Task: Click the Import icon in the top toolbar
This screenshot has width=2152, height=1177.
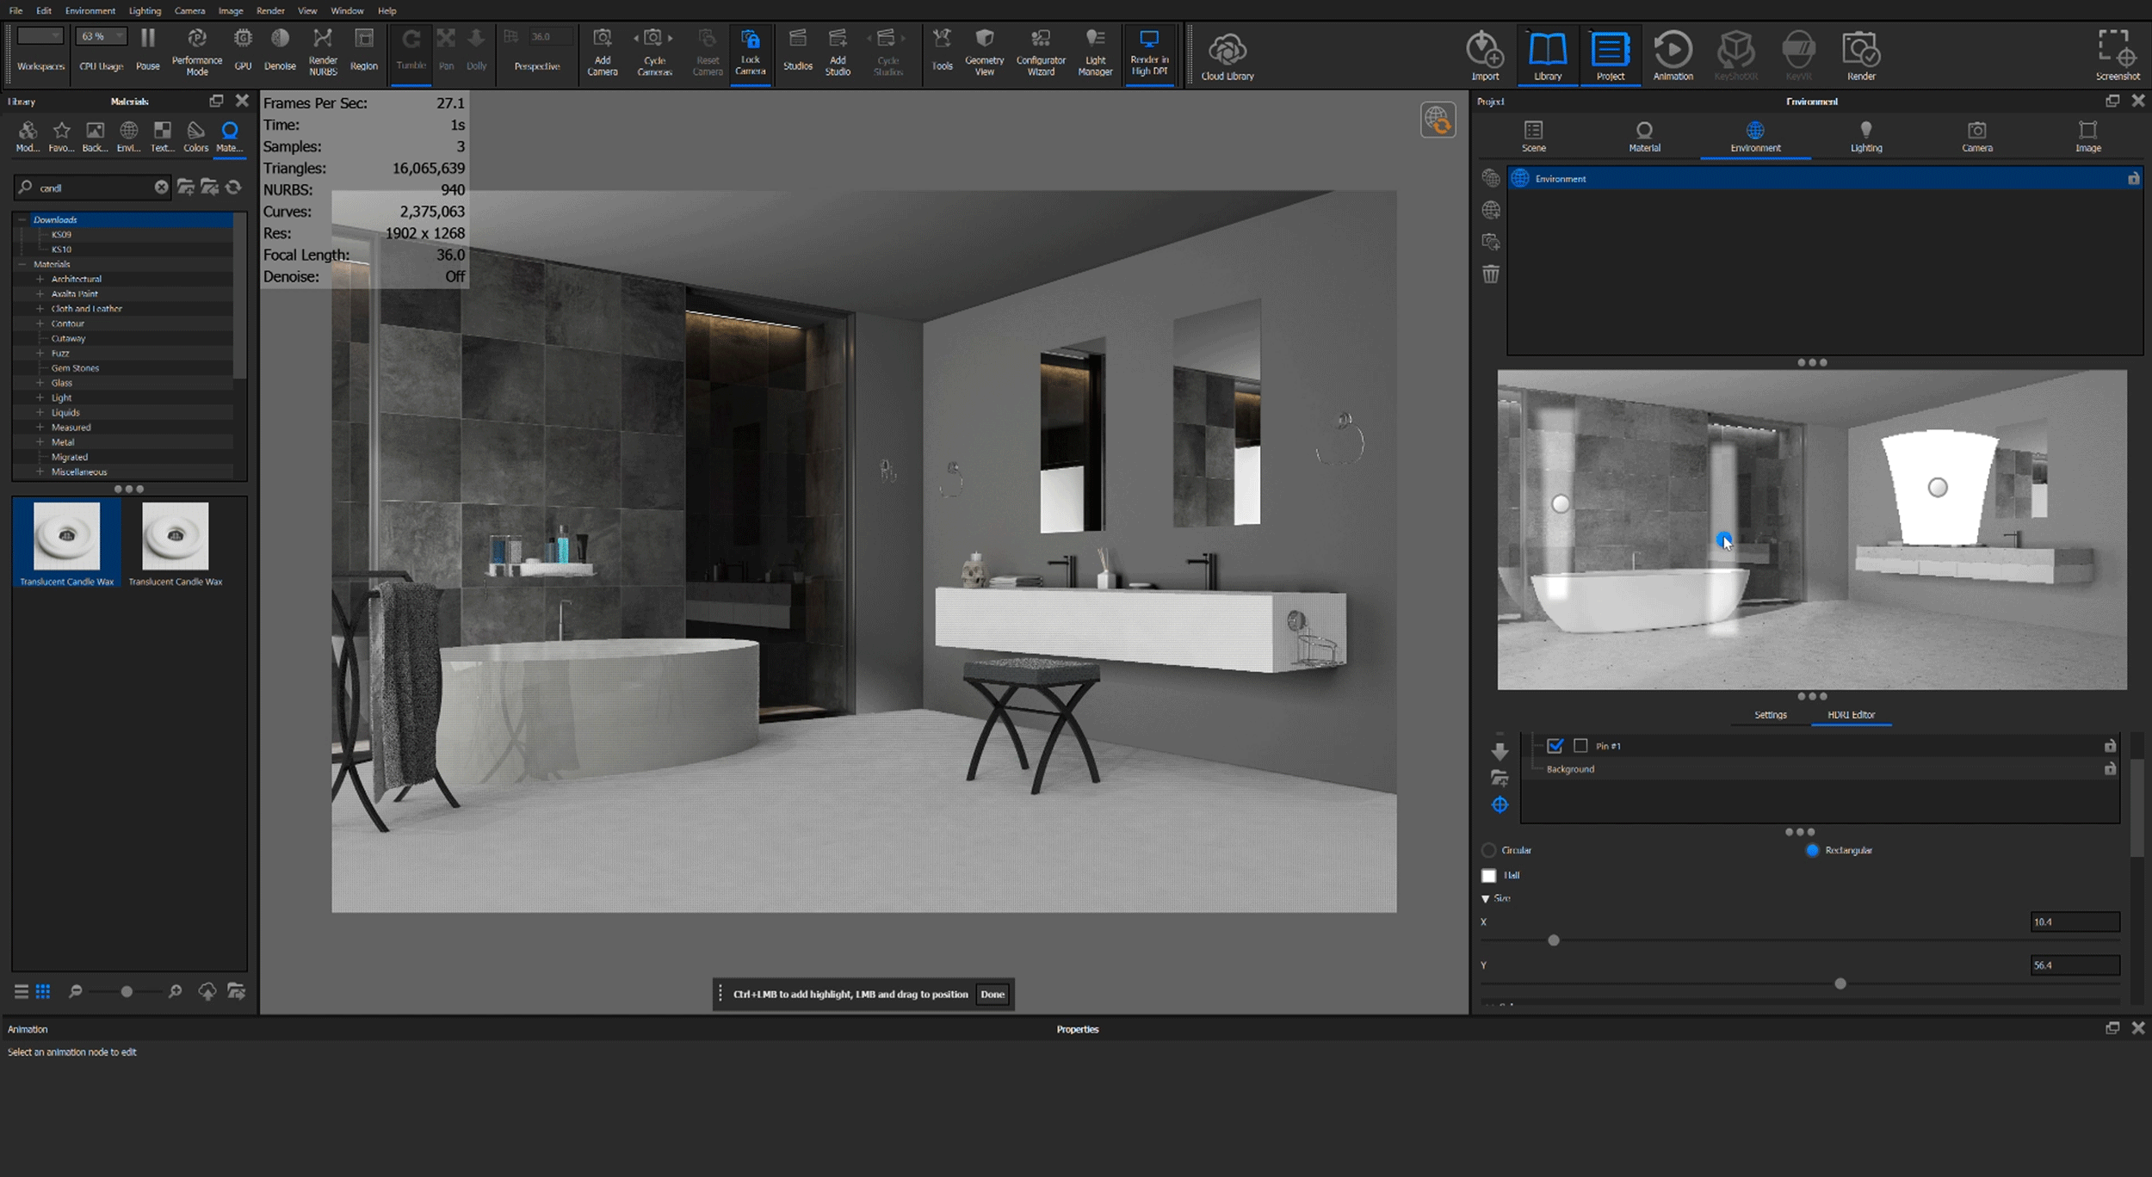Action: point(1485,56)
